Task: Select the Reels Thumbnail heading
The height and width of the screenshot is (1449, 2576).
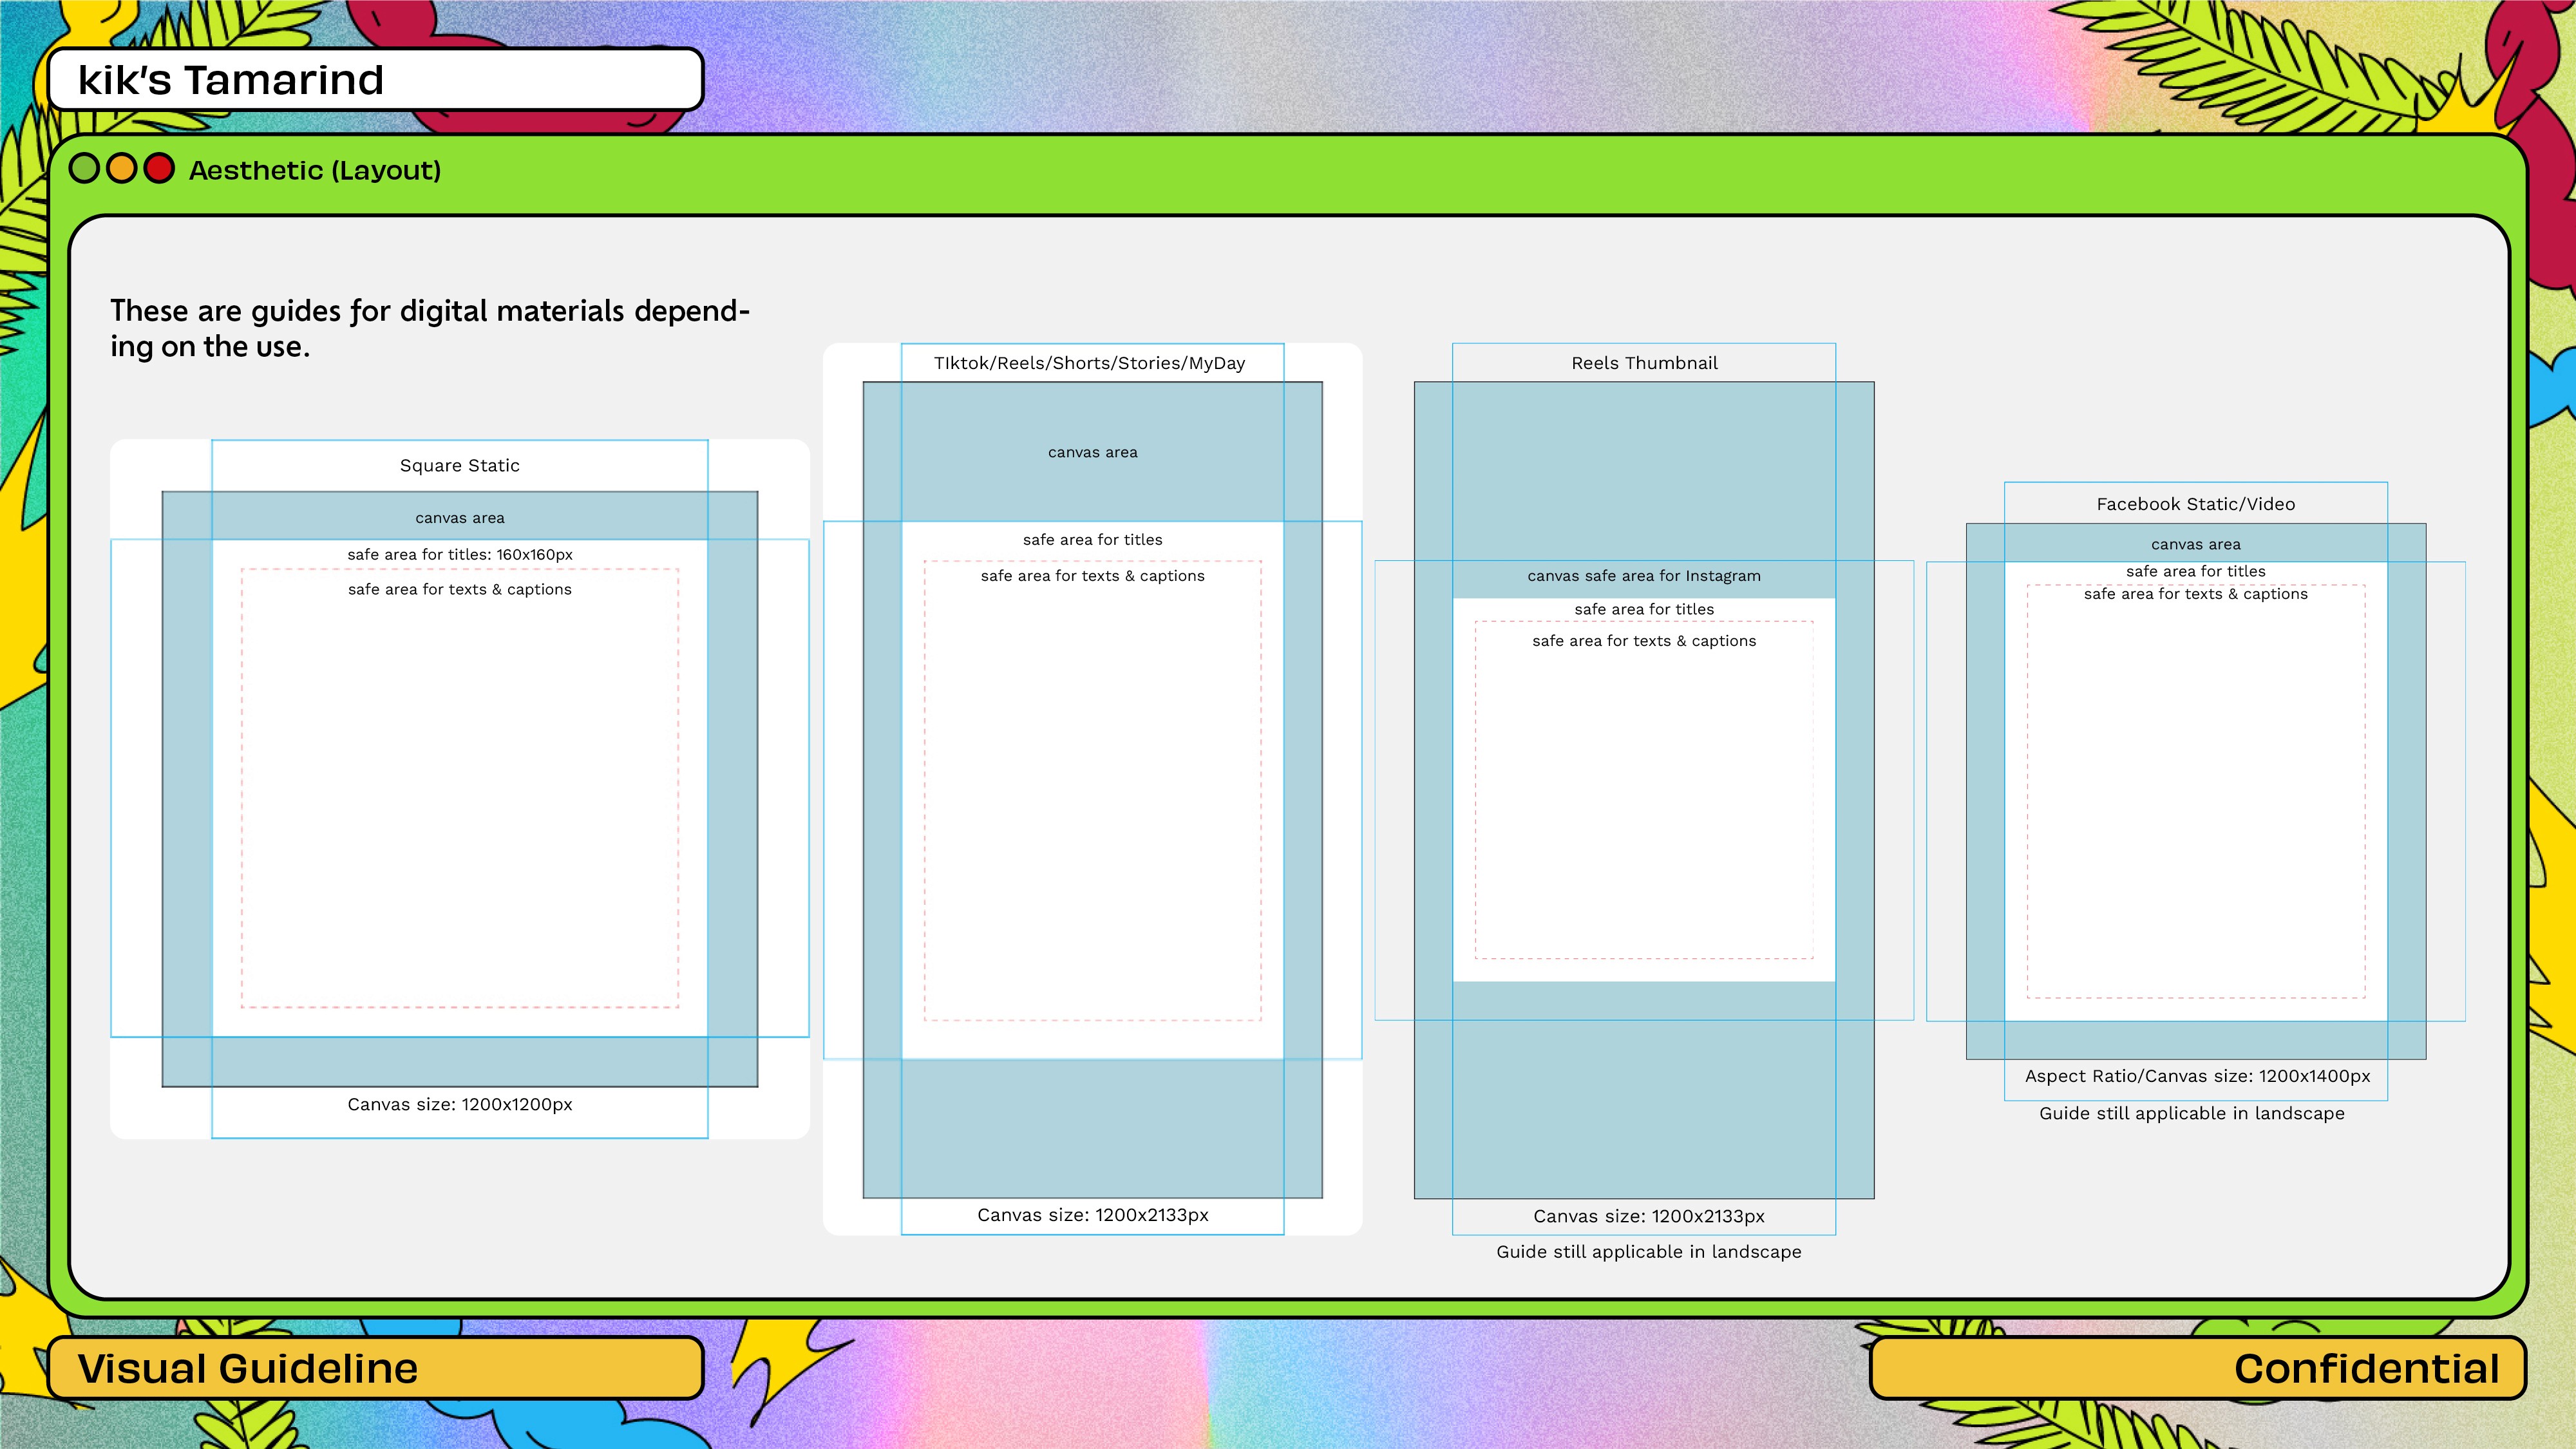Action: point(1644,363)
